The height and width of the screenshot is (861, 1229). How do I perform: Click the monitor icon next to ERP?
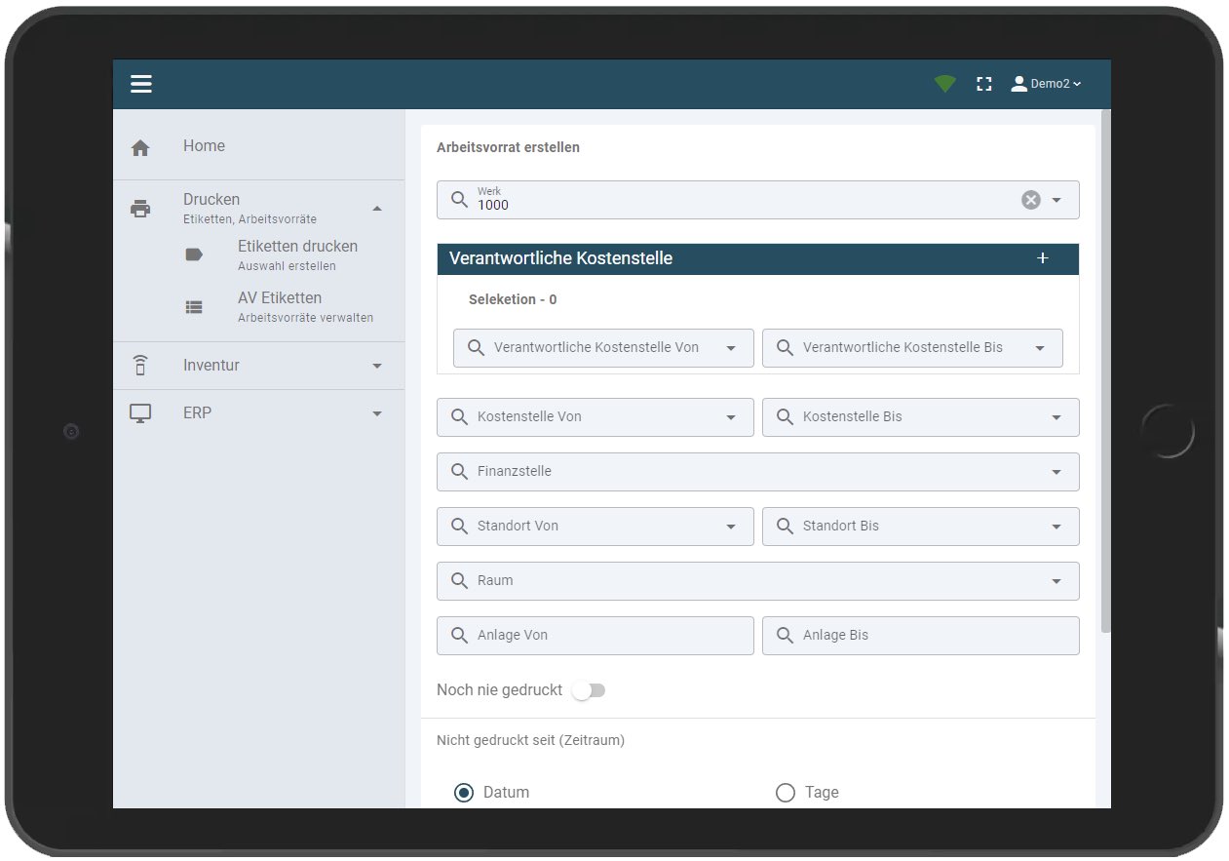point(140,412)
